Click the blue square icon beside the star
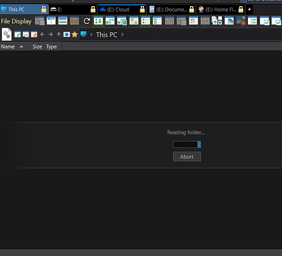Screen dimensions: 282x256 [67, 34]
